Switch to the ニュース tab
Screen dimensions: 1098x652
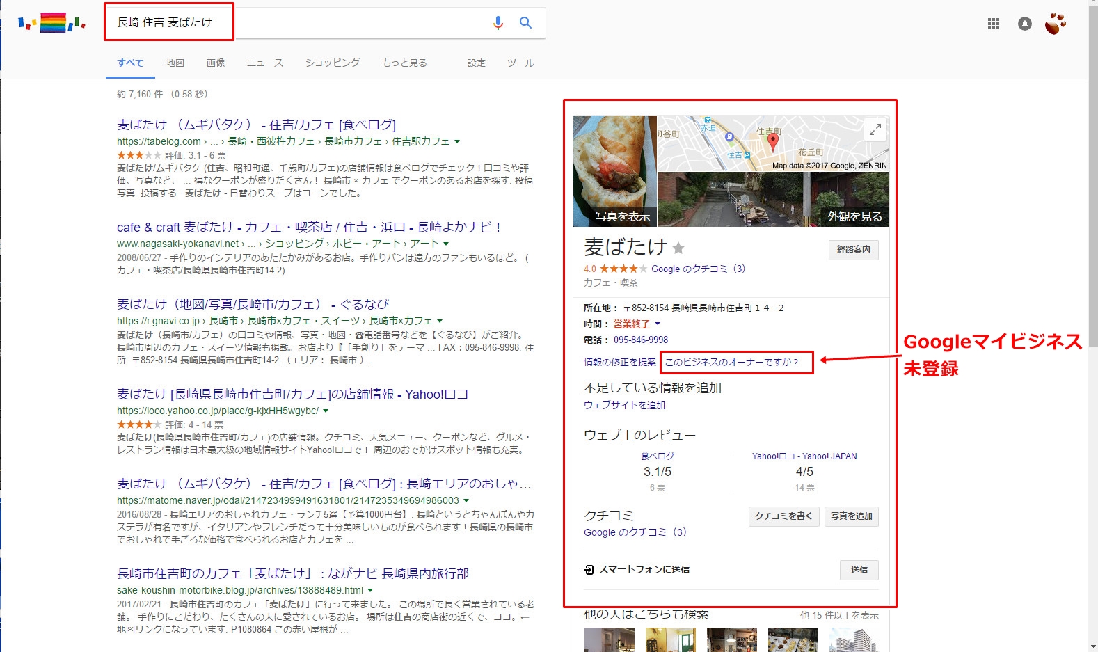click(x=265, y=63)
